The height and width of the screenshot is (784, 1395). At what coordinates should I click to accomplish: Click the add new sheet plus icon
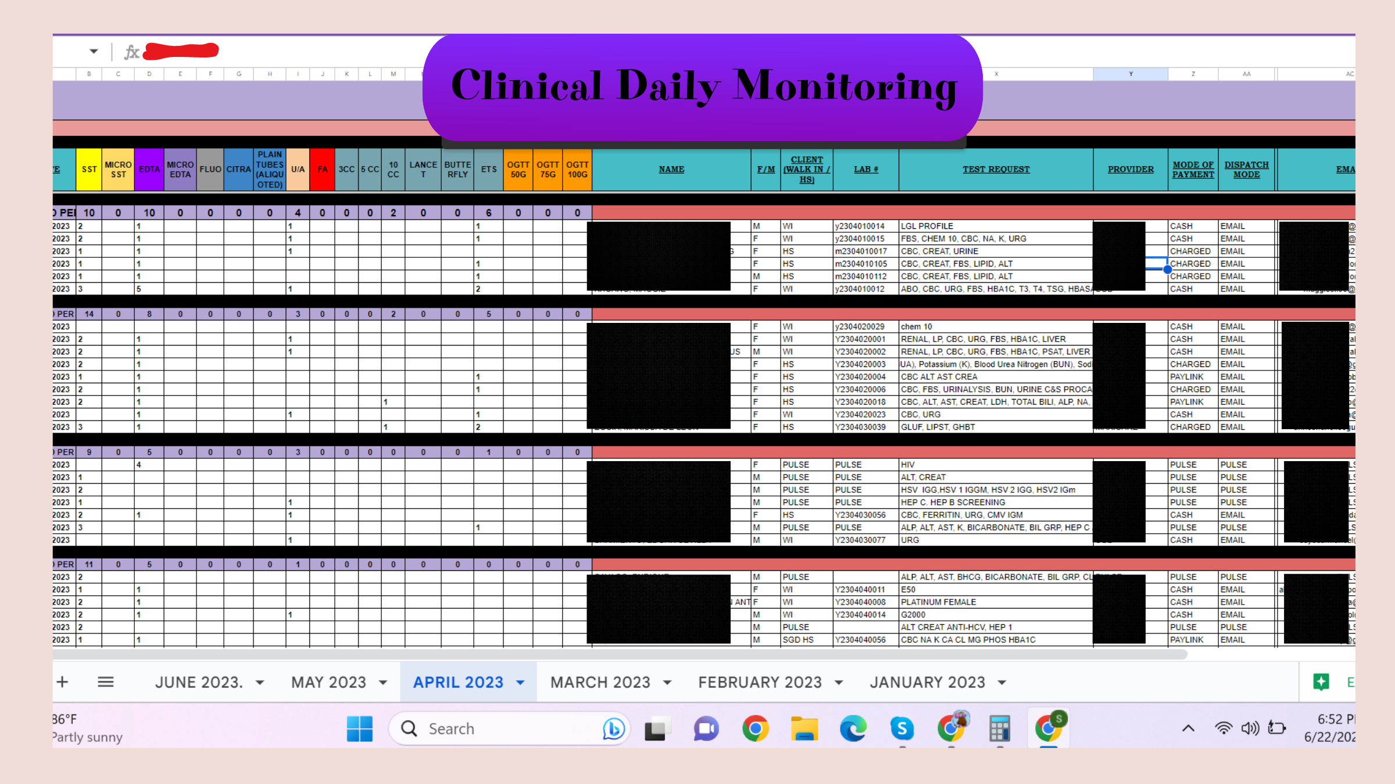point(63,682)
